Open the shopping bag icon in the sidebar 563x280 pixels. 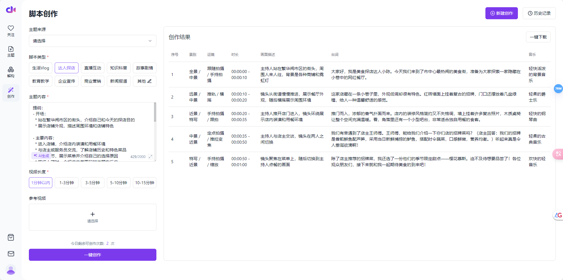11,237
